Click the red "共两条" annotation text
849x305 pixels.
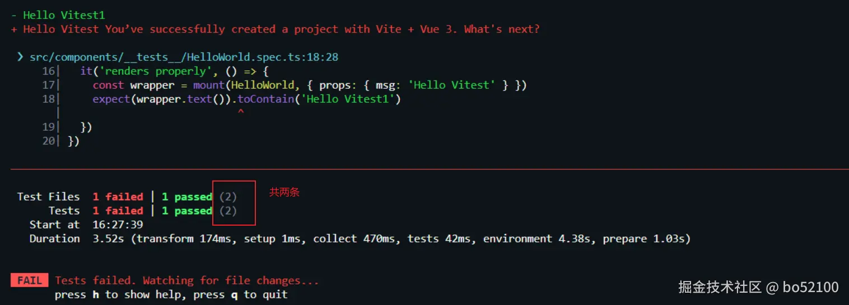(x=284, y=192)
